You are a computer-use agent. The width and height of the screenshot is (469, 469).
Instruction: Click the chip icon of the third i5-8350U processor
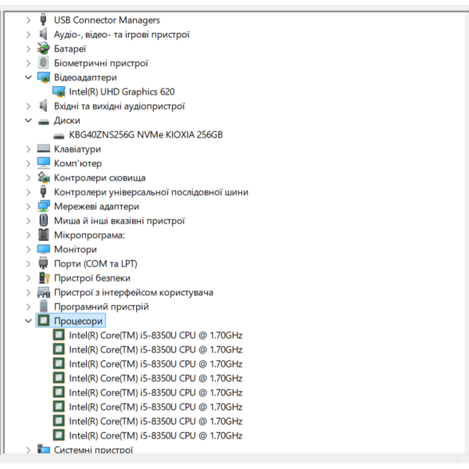tap(59, 363)
